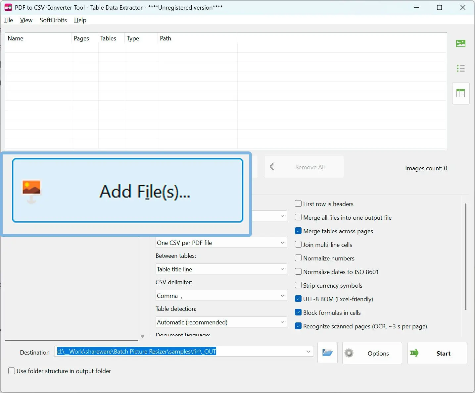Tick the Strip currency symbols checkbox

coord(298,285)
